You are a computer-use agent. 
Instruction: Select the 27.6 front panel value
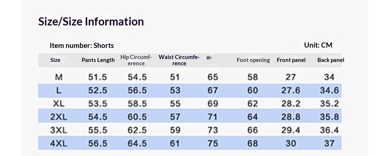click(x=291, y=90)
